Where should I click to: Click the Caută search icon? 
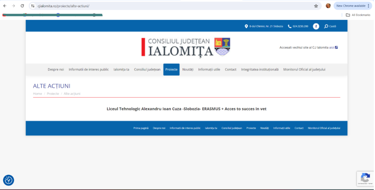point(326,26)
